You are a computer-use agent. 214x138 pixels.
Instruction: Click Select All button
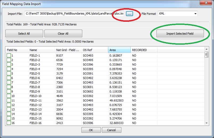click(x=24, y=34)
